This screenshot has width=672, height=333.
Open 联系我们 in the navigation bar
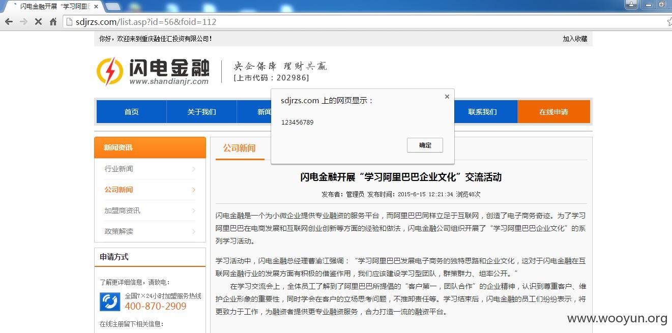pos(482,112)
